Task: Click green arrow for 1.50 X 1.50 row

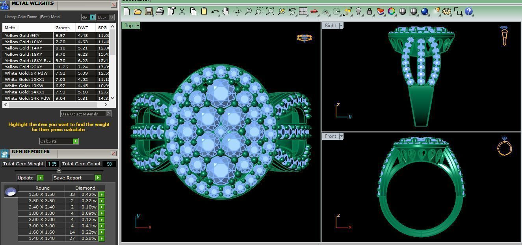Action: coord(102,194)
